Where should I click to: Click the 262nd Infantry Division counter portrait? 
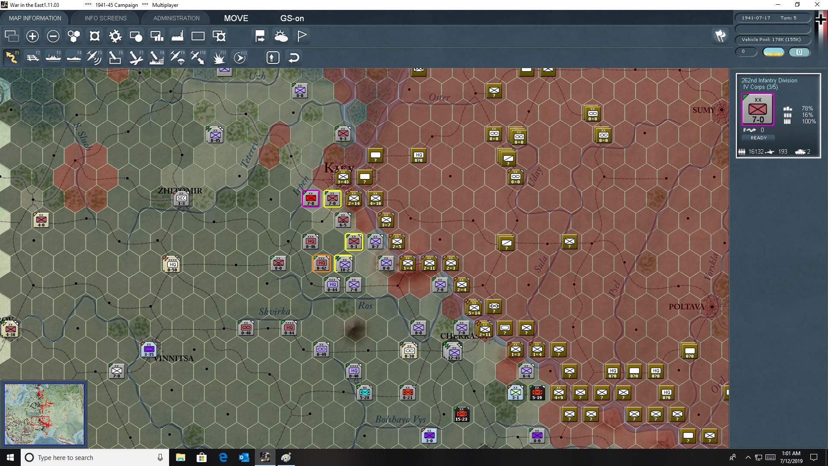pyautogui.click(x=758, y=109)
